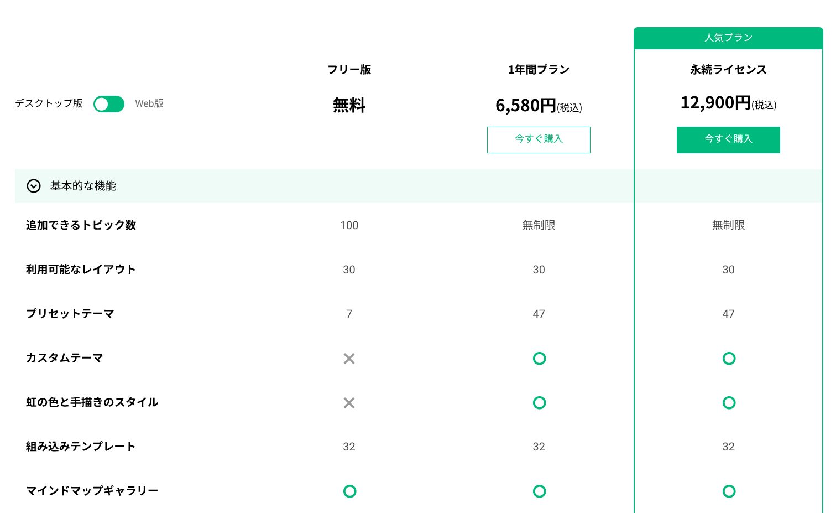
Task: Click the circle icon for カスタムテーマ 1年間プラン
Action: click(539, 359)
